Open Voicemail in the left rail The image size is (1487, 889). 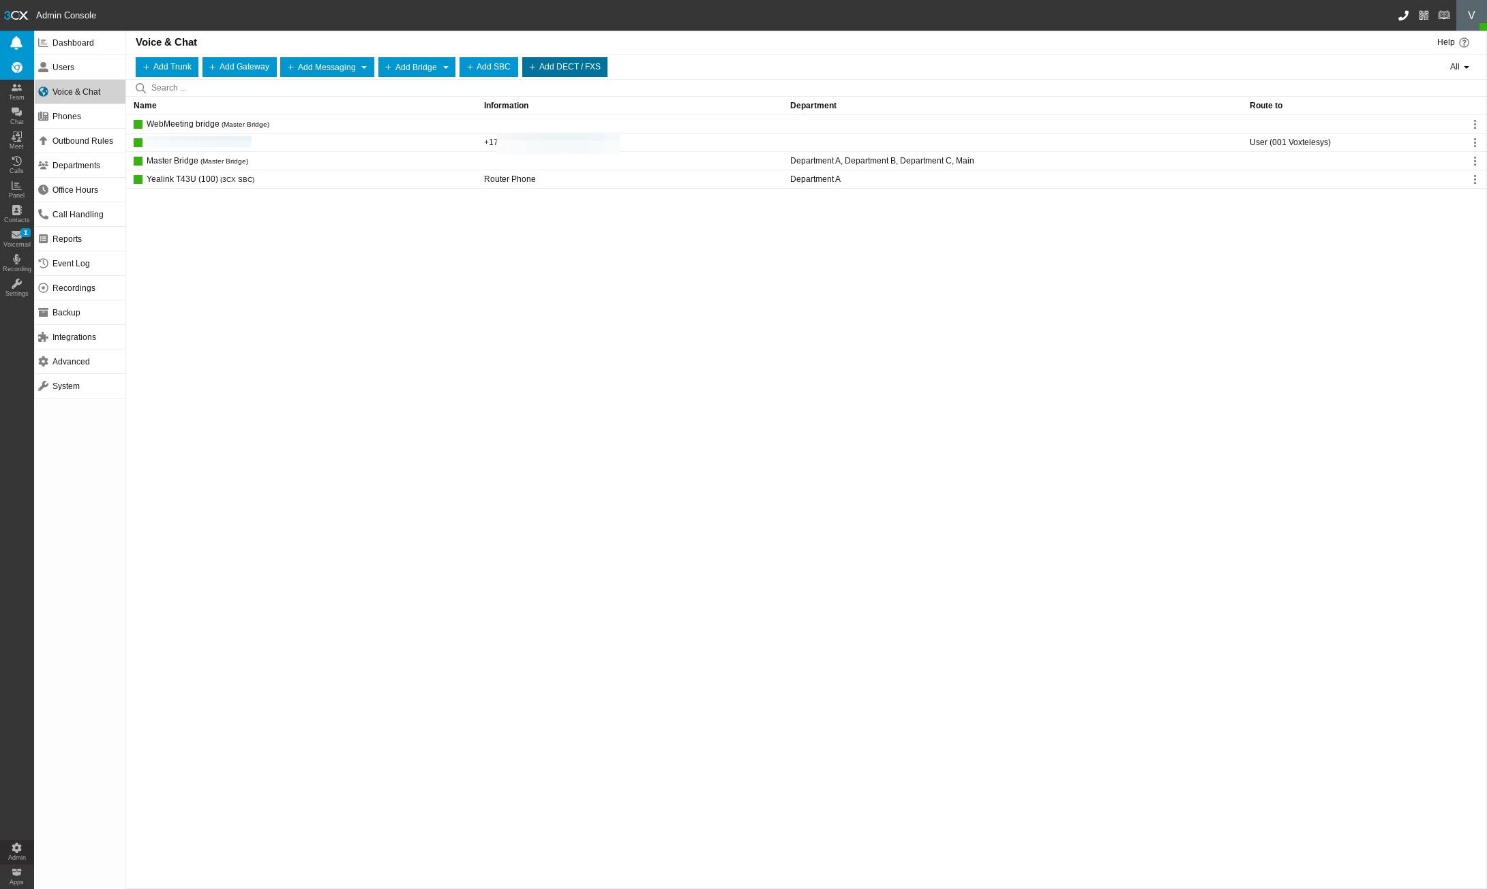click(16, 238)
